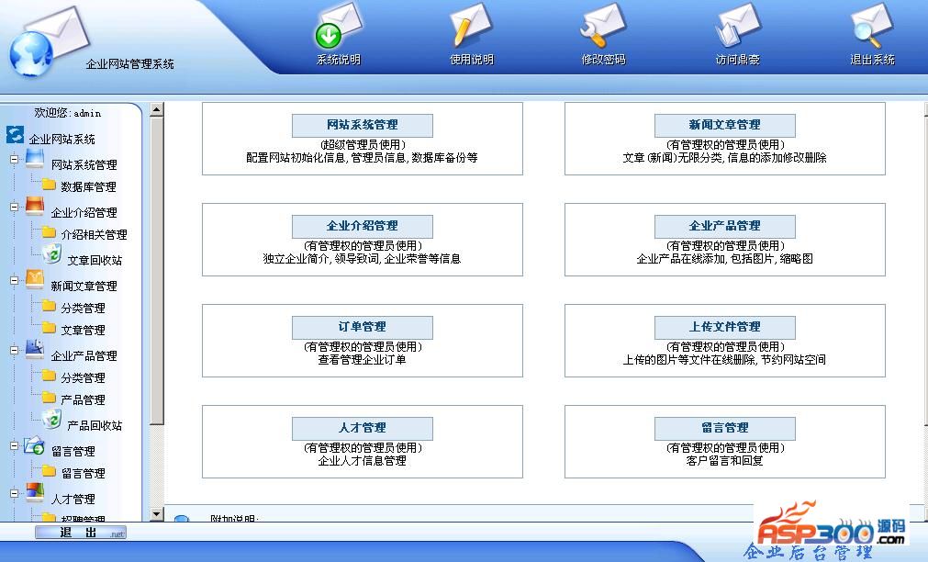Click the 新闻文章管理 orange icon in tree
The image size is (928, 562).
tap(35, 280)
